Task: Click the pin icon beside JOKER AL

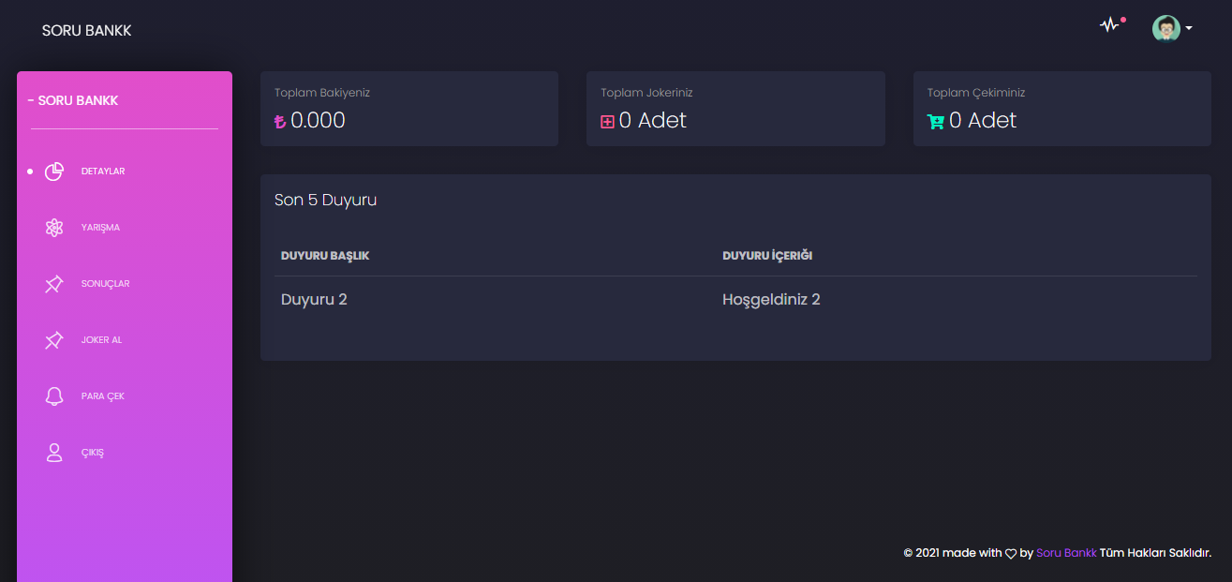Action: coord(54,340)
